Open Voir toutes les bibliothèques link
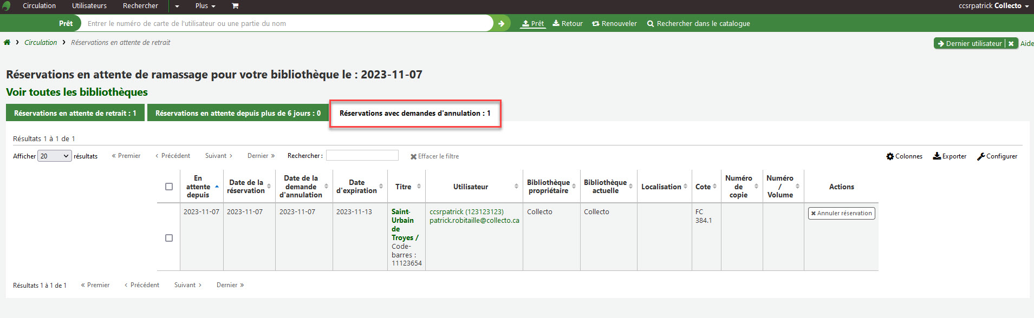Screen dimensions: 1034x318 coord(77,92)
